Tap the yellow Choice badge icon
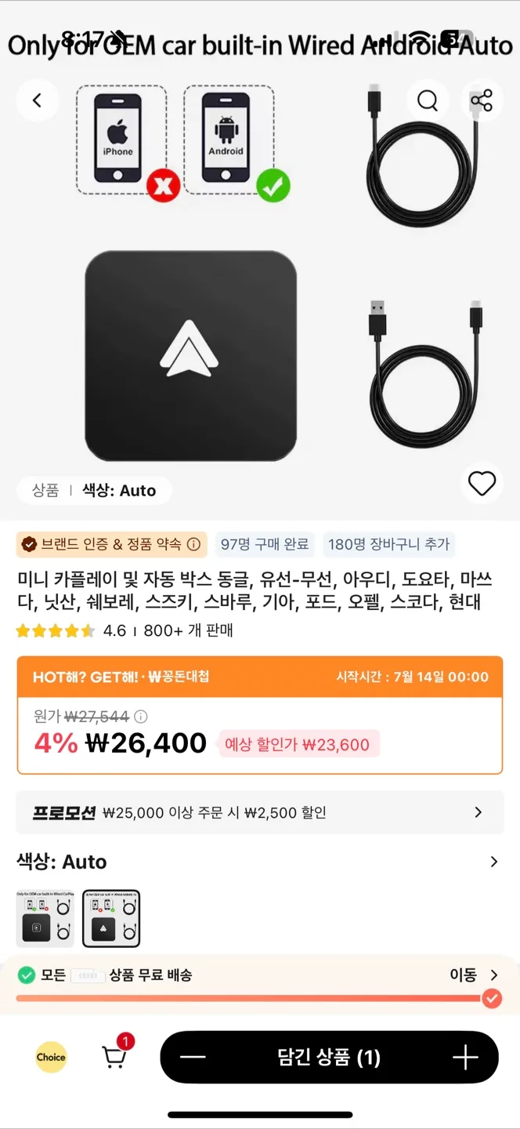The height and width of the screenshot is (1129, 520). point(51,1057)
